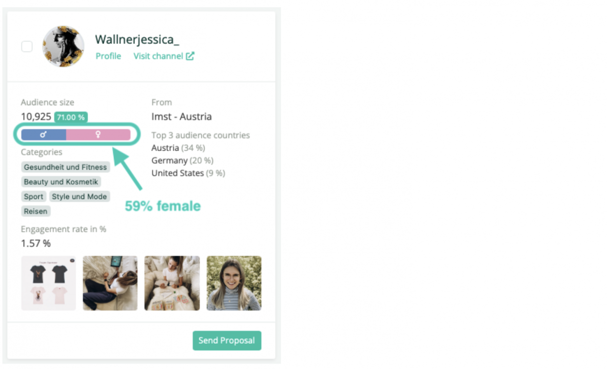Select the Gesundheit und Fitness category tag

(x=65, y=167)
